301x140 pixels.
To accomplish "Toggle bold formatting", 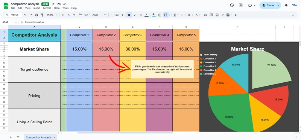I will 129,15.
